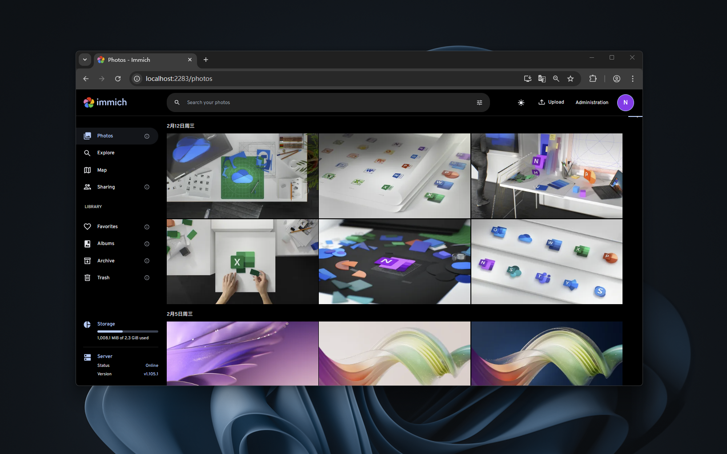Close the Photos - Immich tab
The height and width of the screenshot is (454, 727).
(x=190, y=60)
